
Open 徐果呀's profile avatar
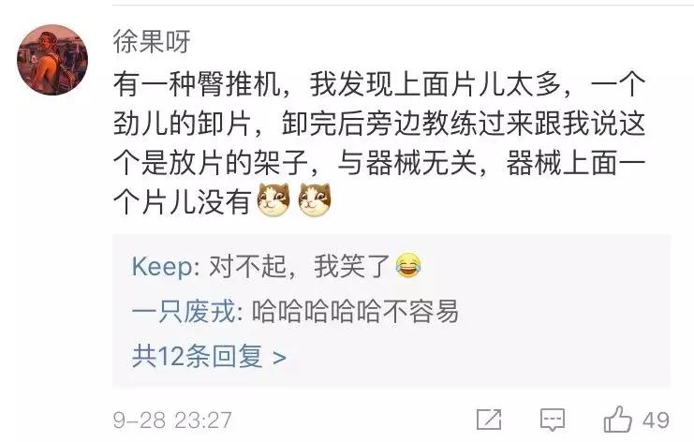click(x=52, y=60)
